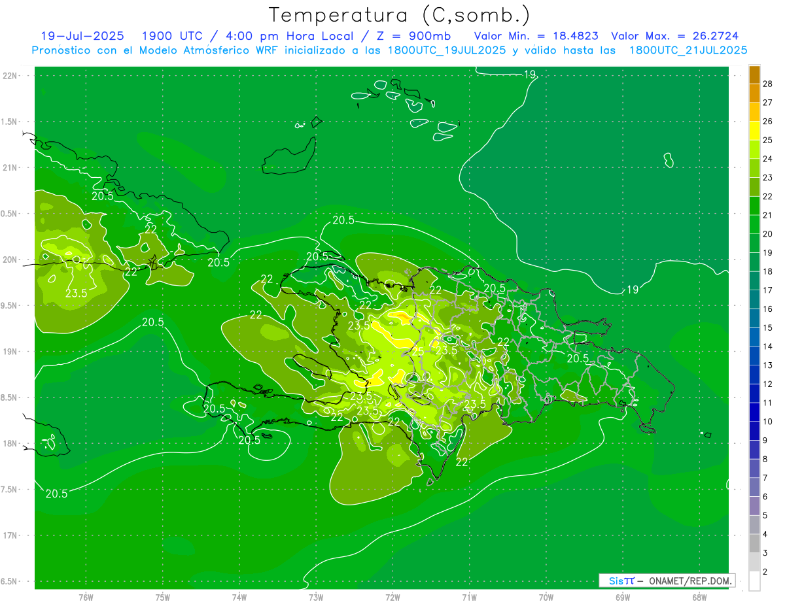Viewport: 785px width, 606px height.
Task: Click the title "Temperatura (C,somb.)"
Action: point(400,14)
